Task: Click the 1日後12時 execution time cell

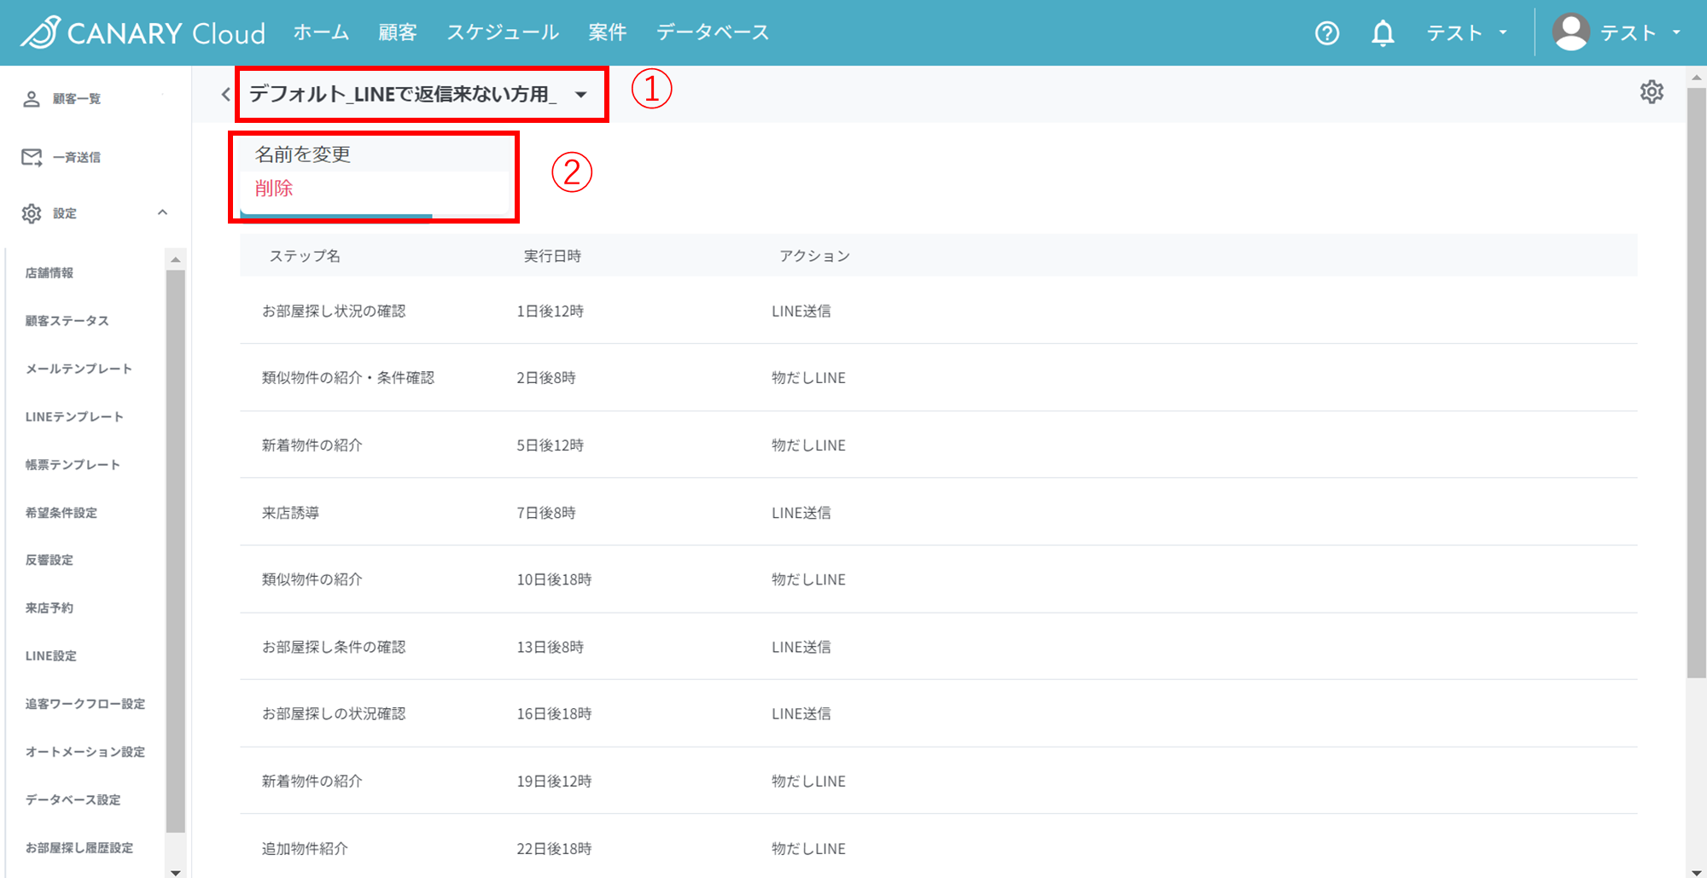Action: pos(550,311)
